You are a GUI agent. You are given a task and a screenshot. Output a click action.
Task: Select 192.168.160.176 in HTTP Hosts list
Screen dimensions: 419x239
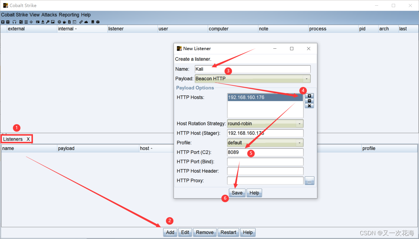[x=265, y=97]
